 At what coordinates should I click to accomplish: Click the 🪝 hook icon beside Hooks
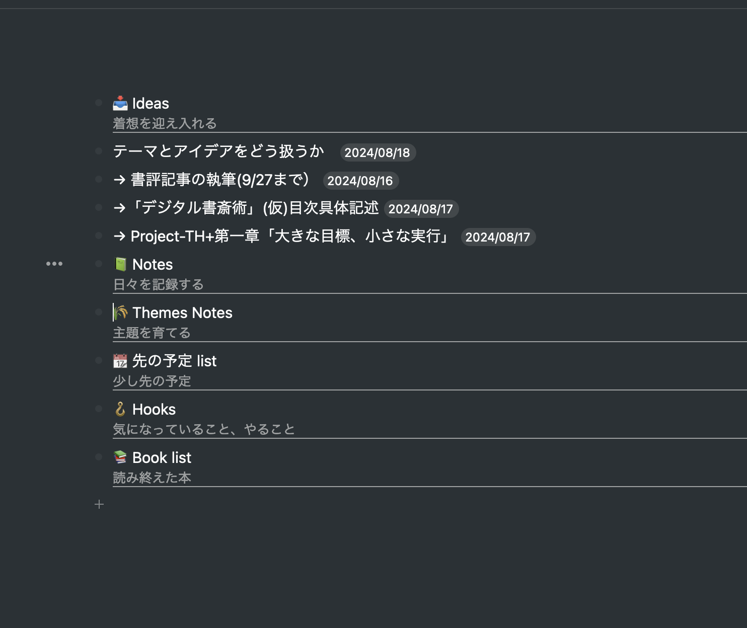(119, 409)
